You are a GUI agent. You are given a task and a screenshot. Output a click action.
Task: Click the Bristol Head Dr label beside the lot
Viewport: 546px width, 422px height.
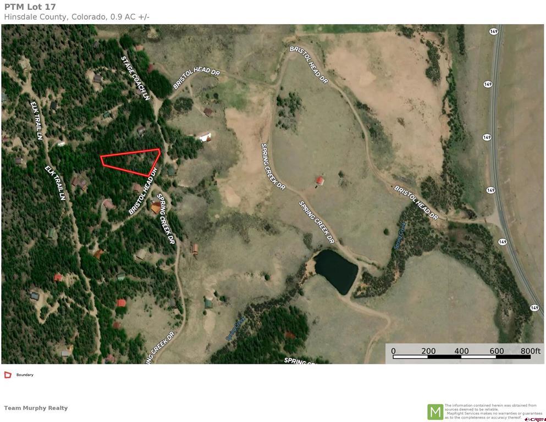(x=143, y=191)
